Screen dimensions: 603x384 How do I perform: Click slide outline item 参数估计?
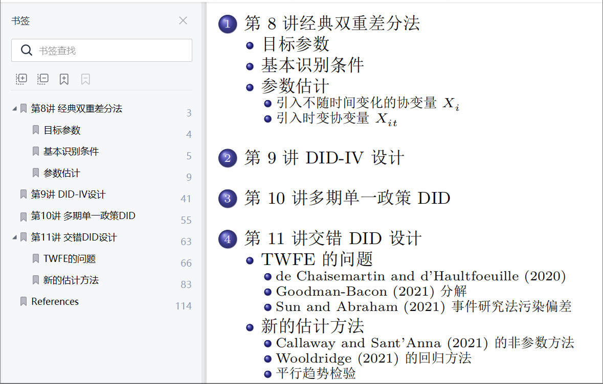pos(295,86)
